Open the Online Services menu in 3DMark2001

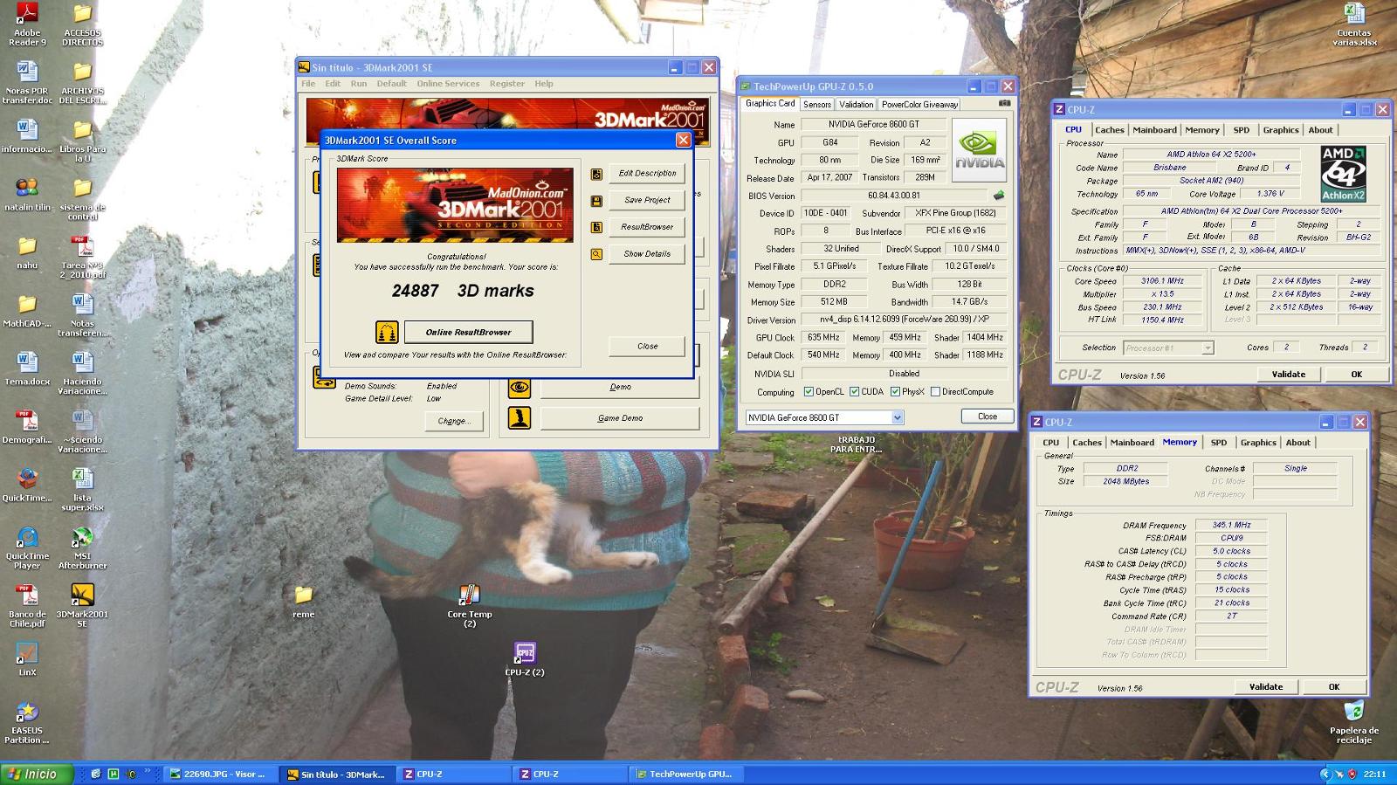448,84
